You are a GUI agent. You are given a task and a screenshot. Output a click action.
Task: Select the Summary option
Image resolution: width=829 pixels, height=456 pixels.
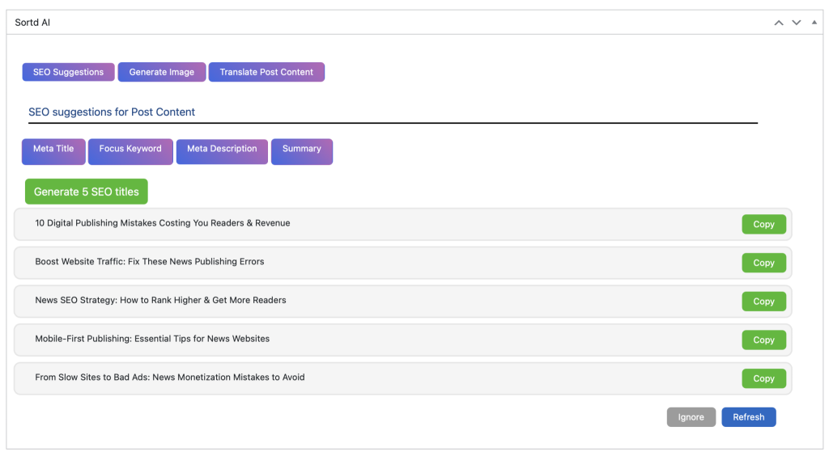[301, 150]
